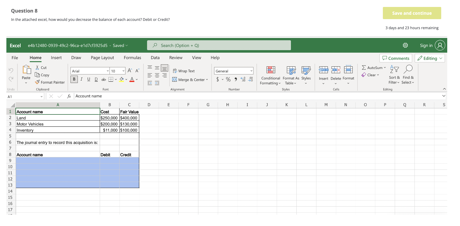The image size is (460, 226).
Task: Open Conditional Formatting menu
Action: pos(271,75)
